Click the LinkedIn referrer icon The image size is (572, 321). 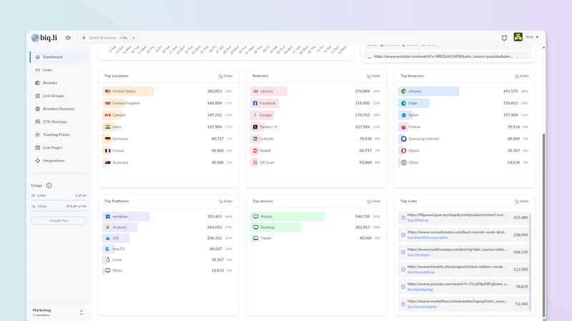pos(255,138)
